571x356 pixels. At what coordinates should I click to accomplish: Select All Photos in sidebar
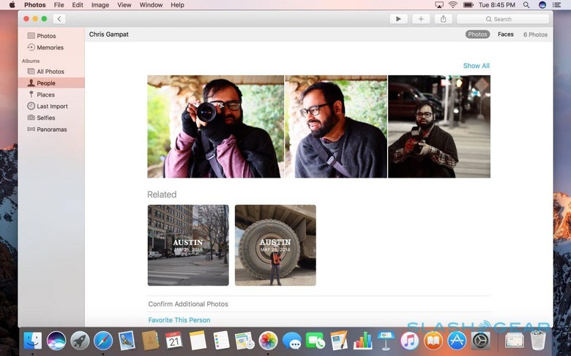point(50,72)
